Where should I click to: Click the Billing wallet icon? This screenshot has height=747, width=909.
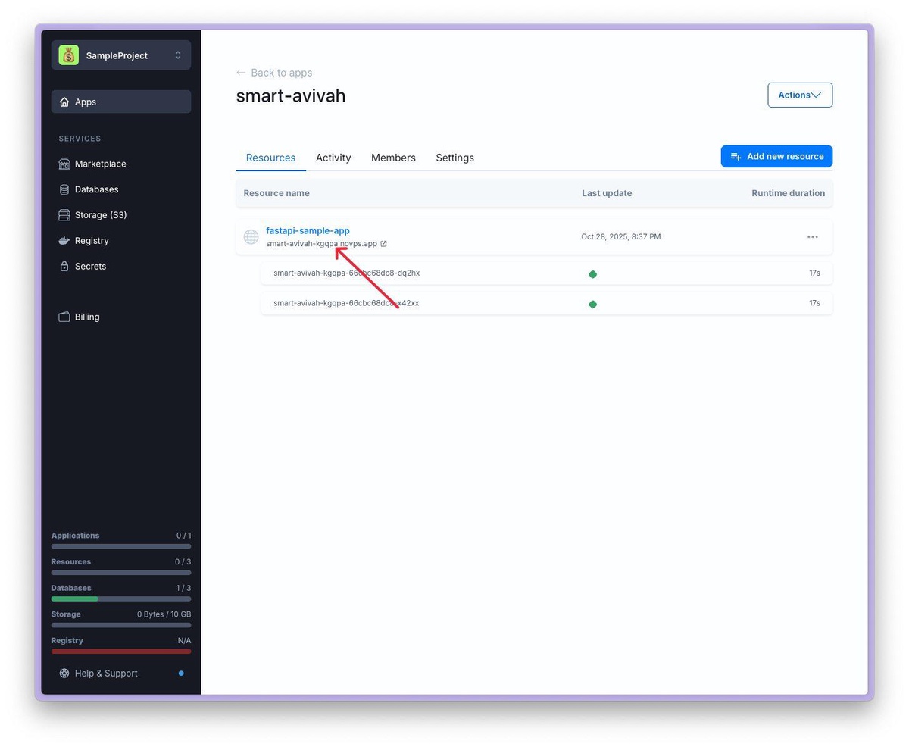64,317
